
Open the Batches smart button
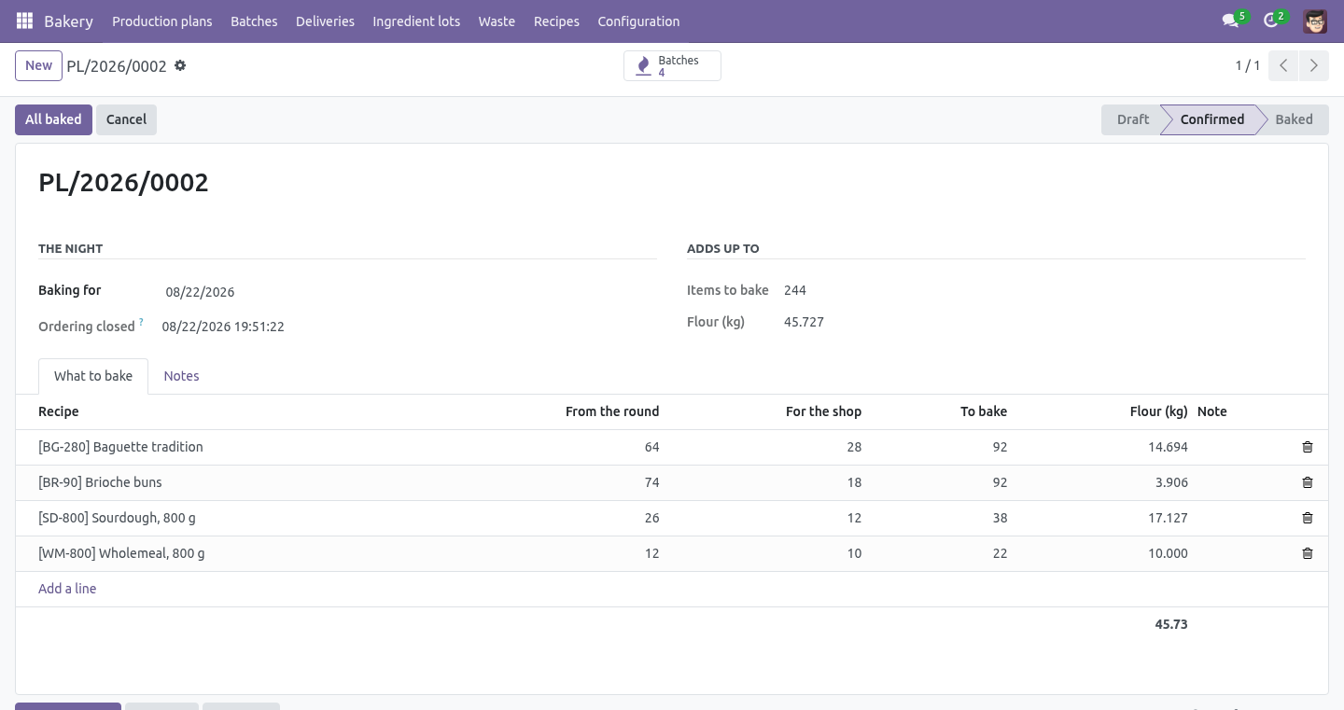(672, 65)
